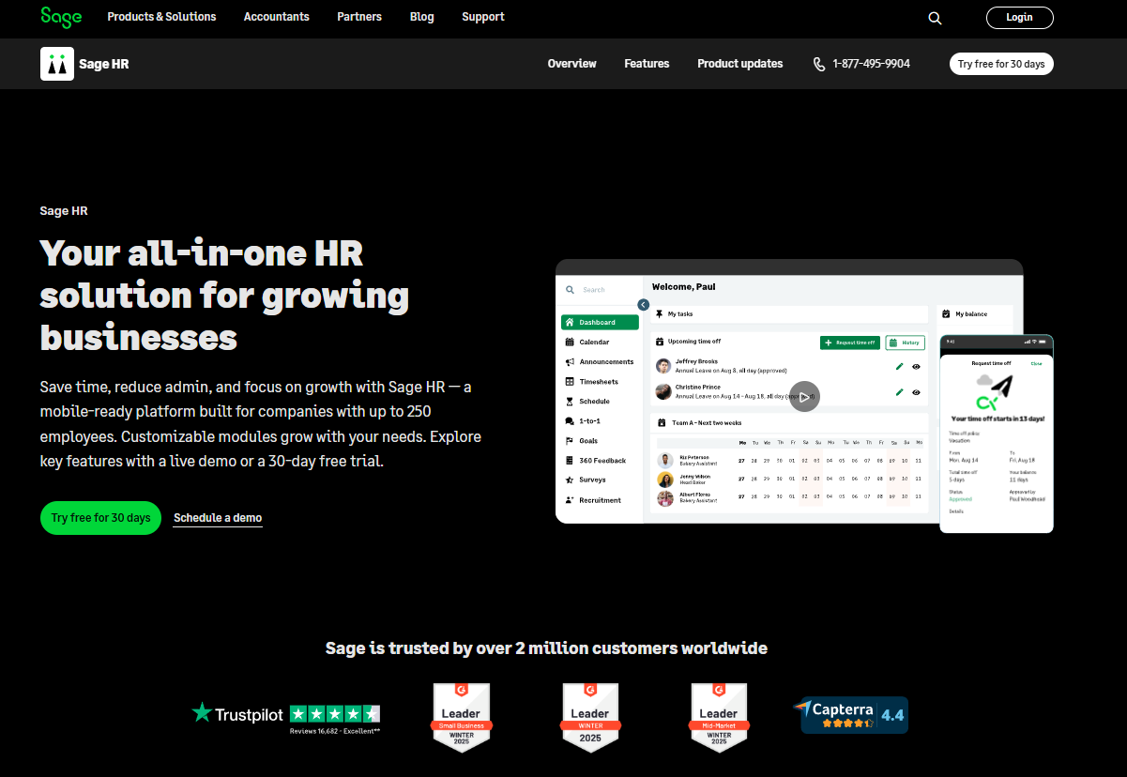
Task: Click white Try free for 30 days header button
Action: click(x=1001, y=64)
